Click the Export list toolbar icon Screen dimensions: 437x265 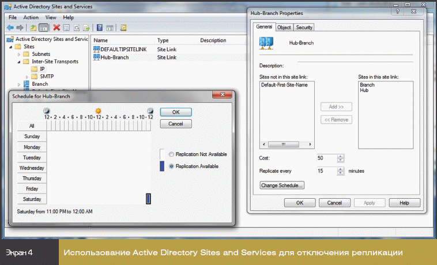pos(86,27)
